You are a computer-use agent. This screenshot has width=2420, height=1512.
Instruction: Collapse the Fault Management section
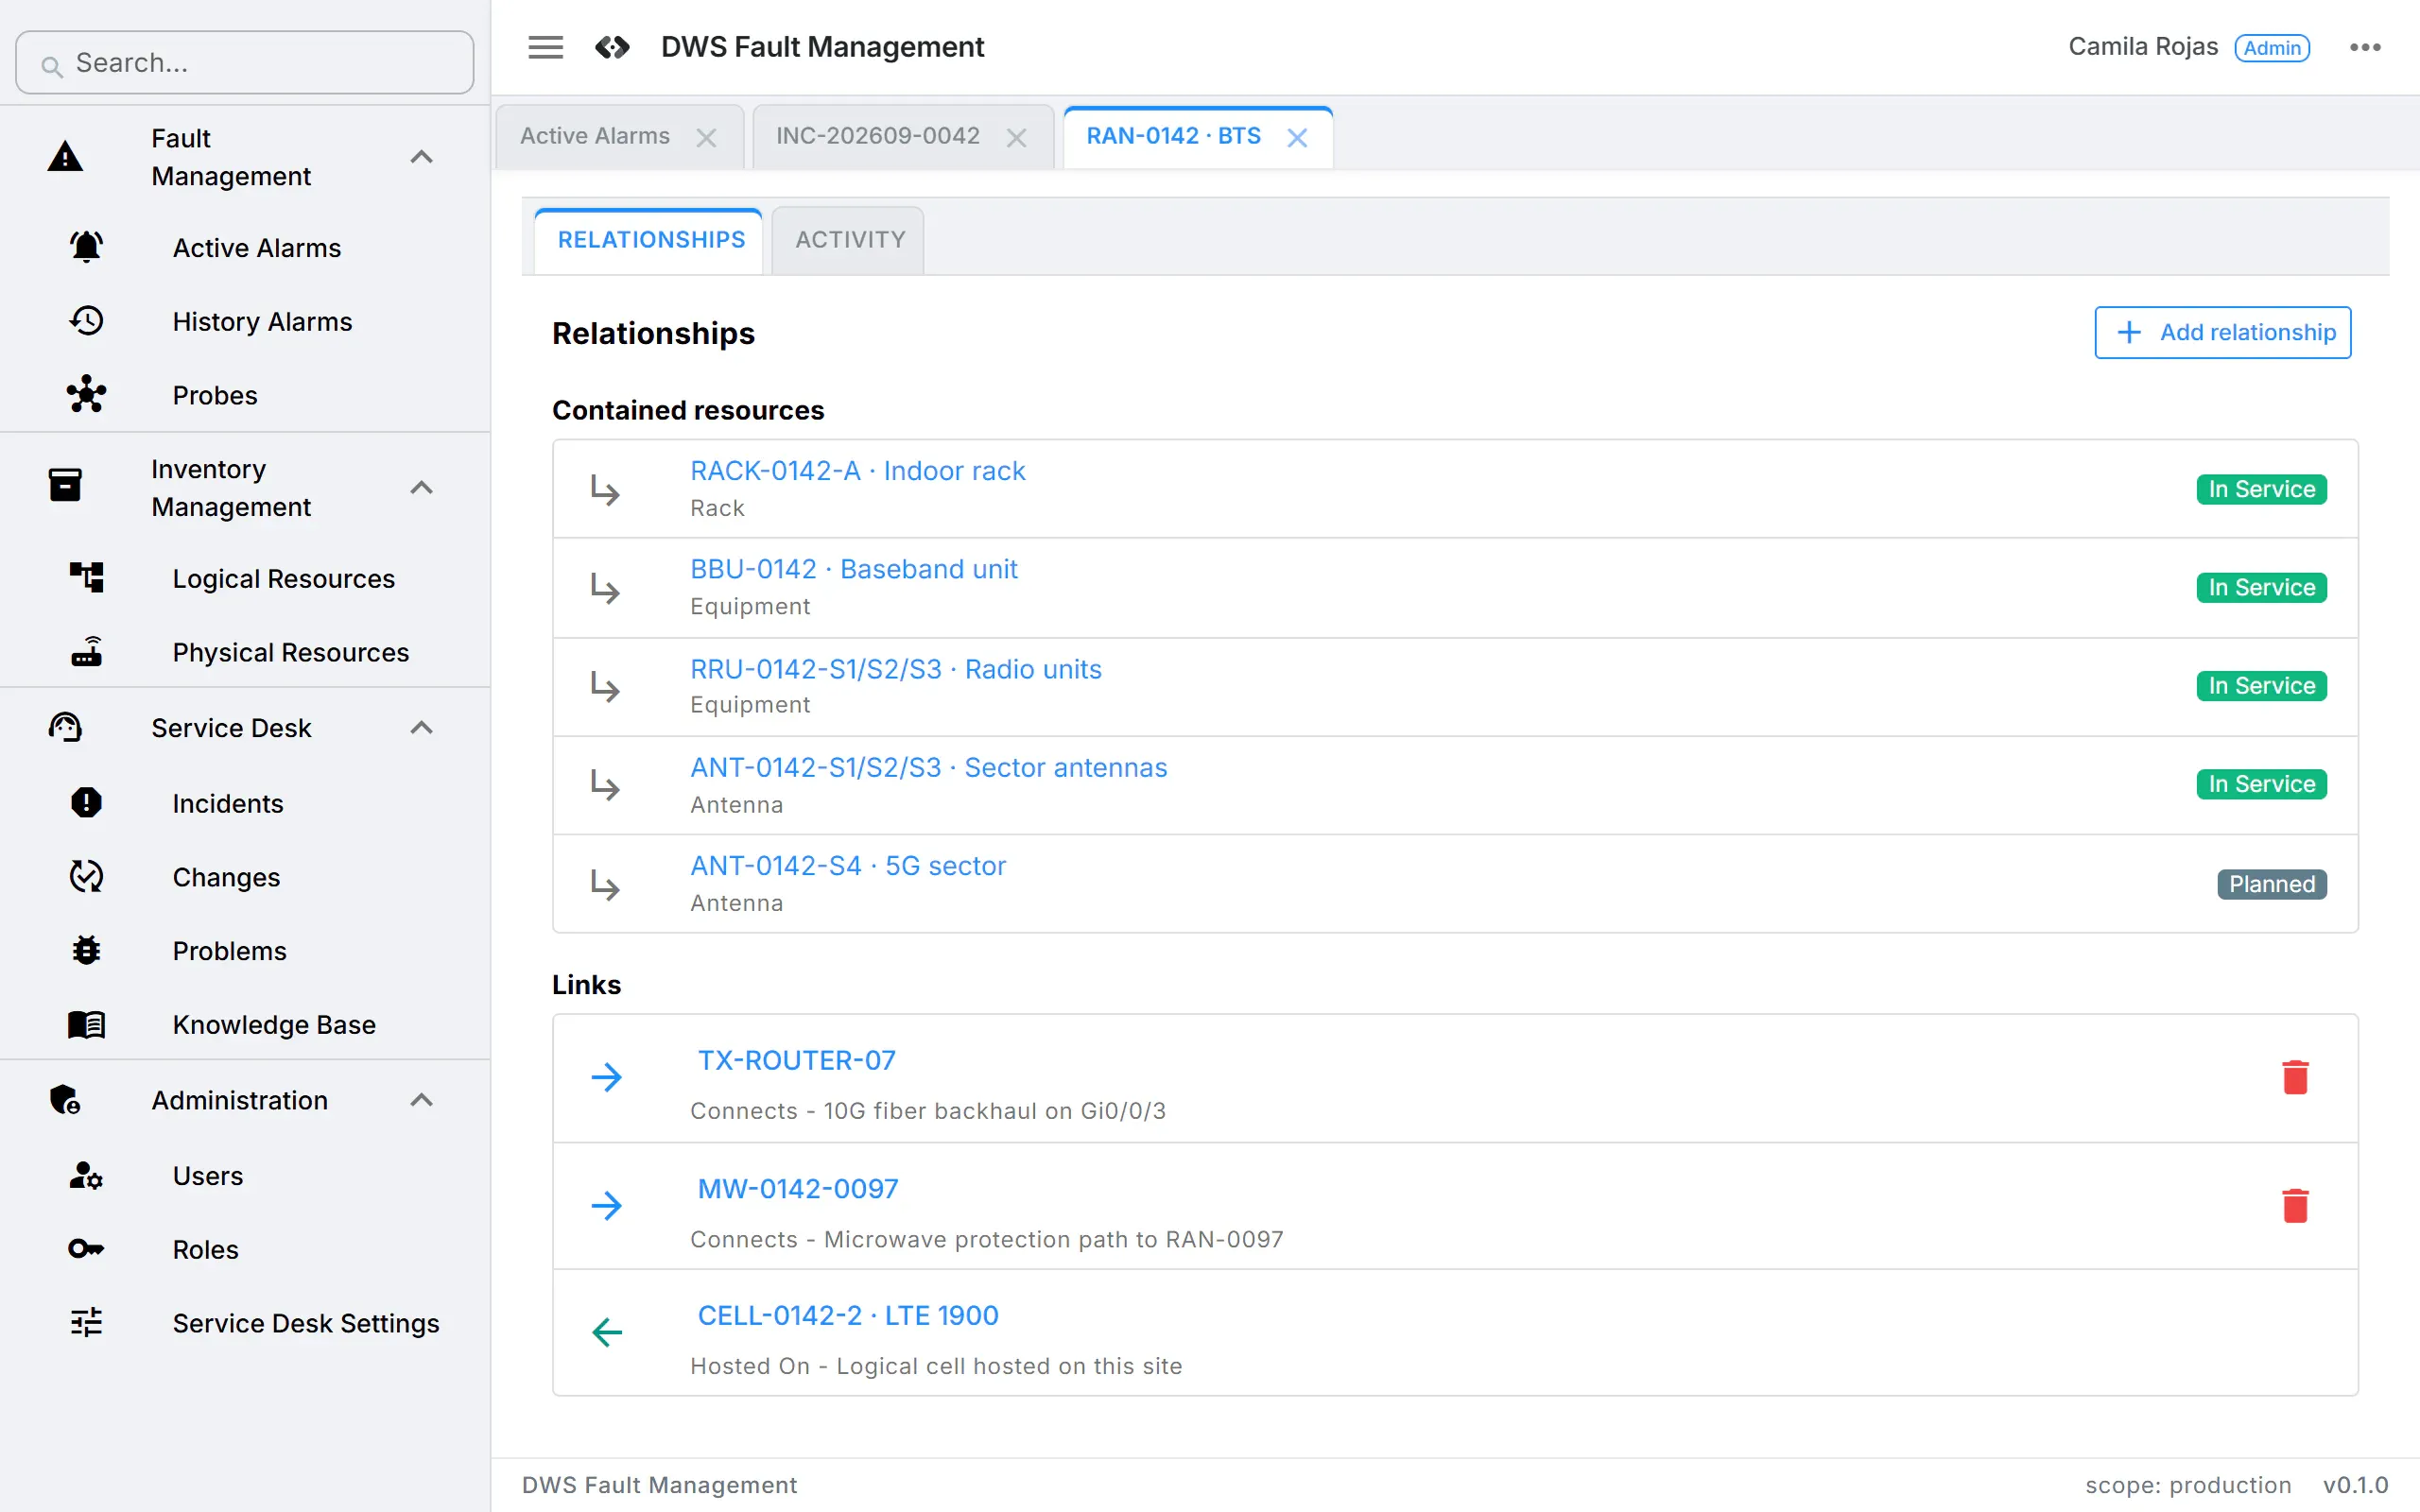coord(422,157)
